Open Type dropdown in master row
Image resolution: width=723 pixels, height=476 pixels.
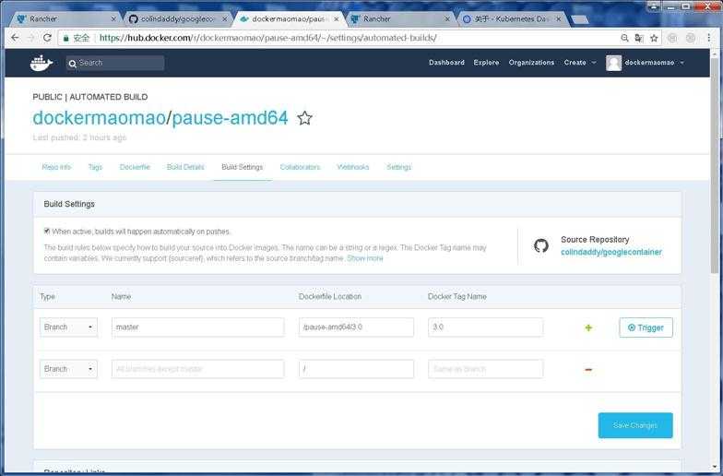[68, 327]
